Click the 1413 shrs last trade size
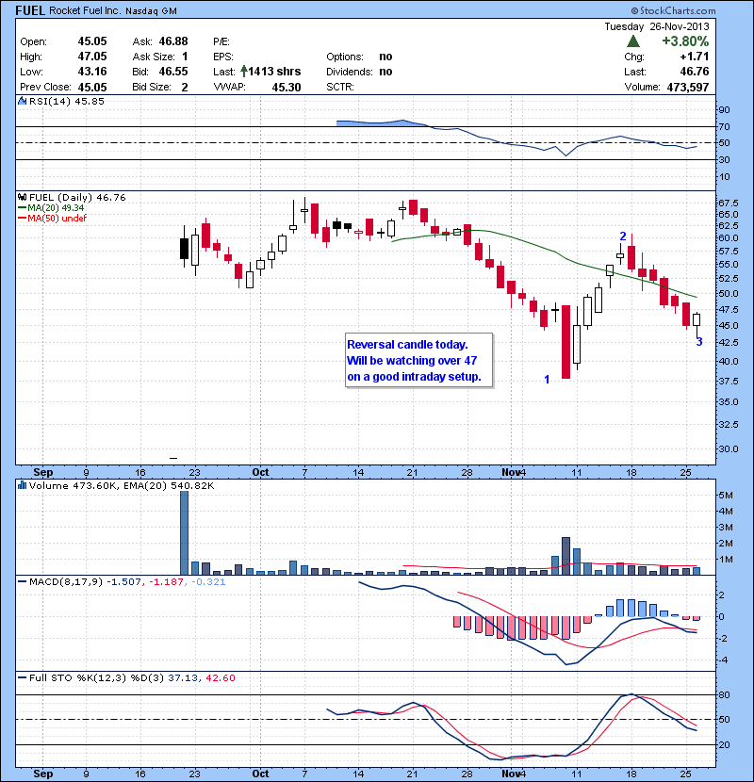754x782 pixels. point(274,72)
